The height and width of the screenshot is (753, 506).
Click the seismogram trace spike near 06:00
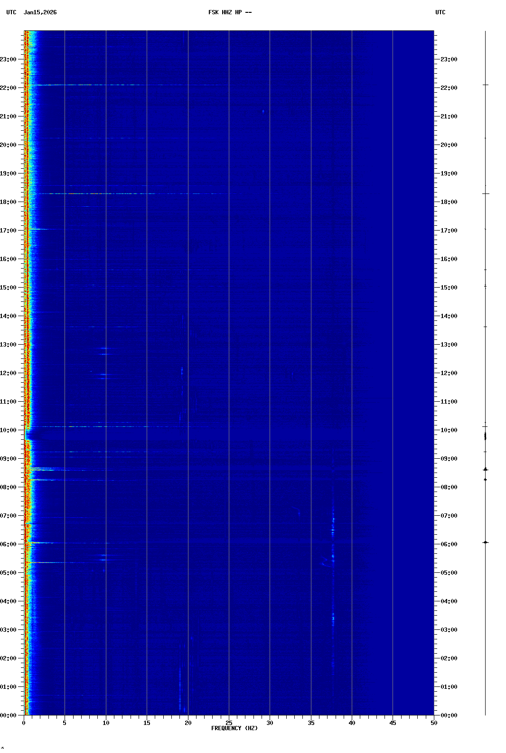[485, 542]
